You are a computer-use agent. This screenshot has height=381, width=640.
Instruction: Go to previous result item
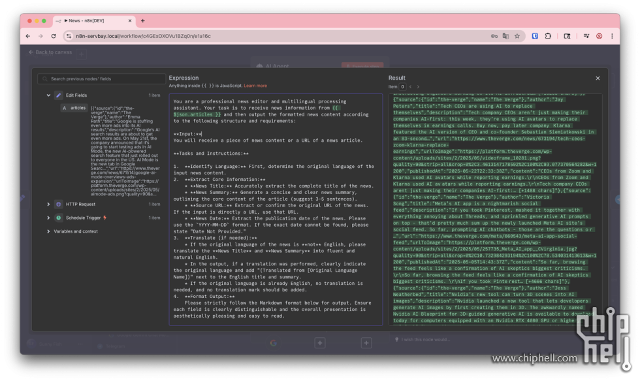[410, 86]
